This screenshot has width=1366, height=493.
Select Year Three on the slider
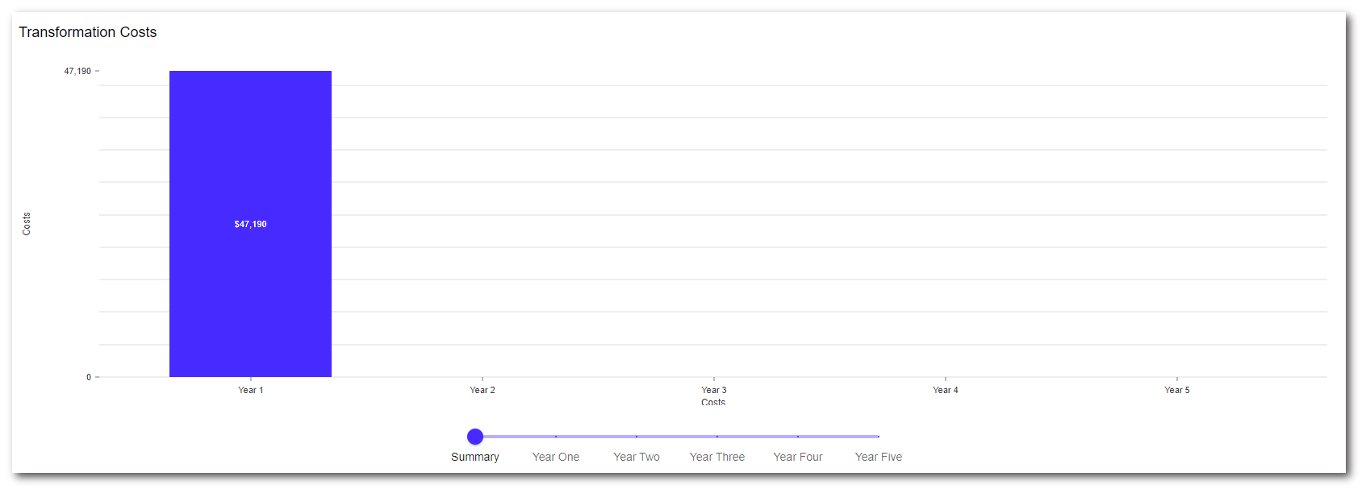point(717,457)
